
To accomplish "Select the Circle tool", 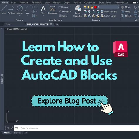I will coord(20,10).
